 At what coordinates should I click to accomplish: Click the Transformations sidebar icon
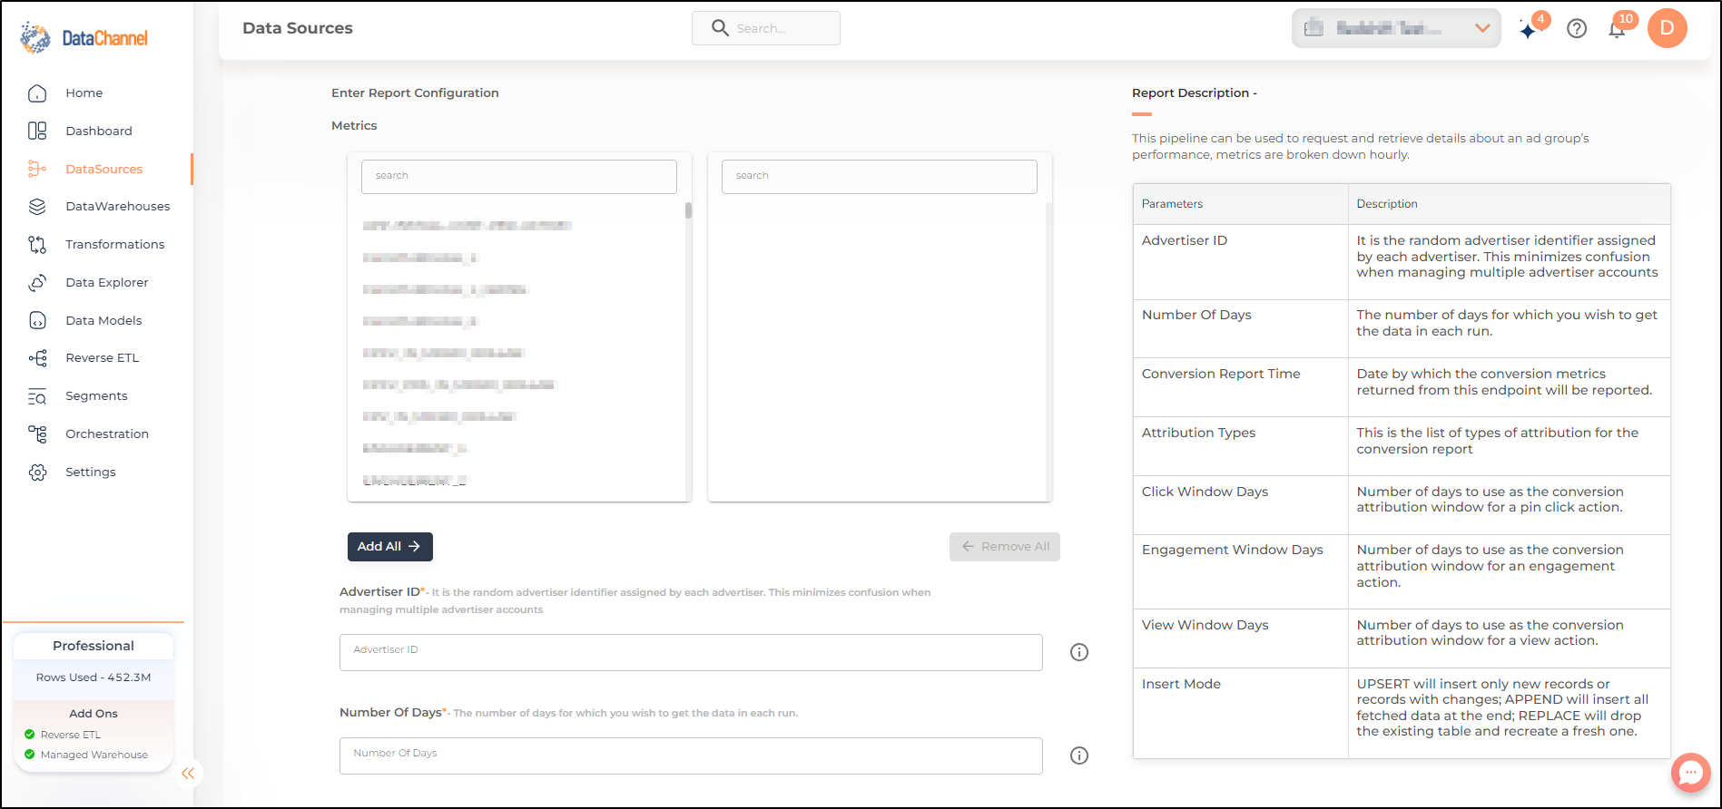click(x=37, y=244)
